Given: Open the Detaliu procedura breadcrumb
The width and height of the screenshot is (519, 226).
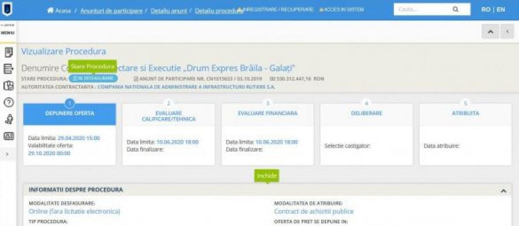Looking at the screenshot, I should click(x=219, y=10).
